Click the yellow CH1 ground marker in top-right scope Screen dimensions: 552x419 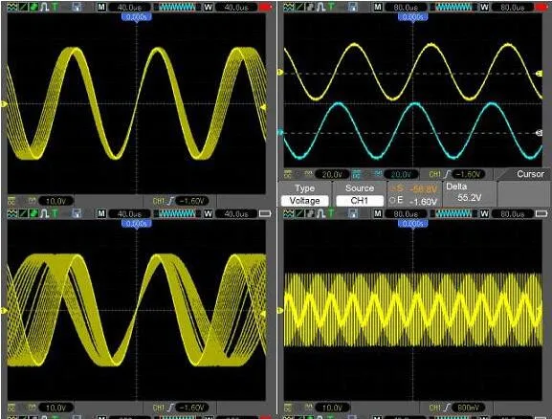point(280,72)
